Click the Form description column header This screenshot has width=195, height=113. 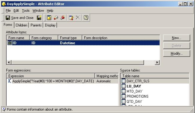tap(121, 38)
